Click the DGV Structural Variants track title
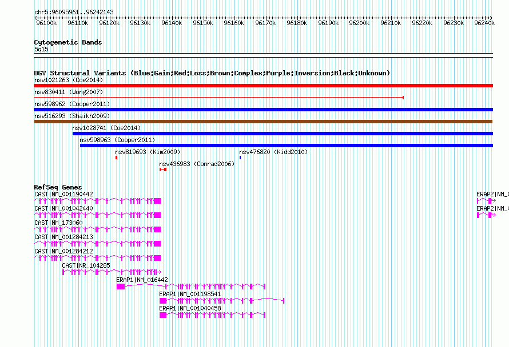Screen dimensions: 509x347 coord(212,73)
